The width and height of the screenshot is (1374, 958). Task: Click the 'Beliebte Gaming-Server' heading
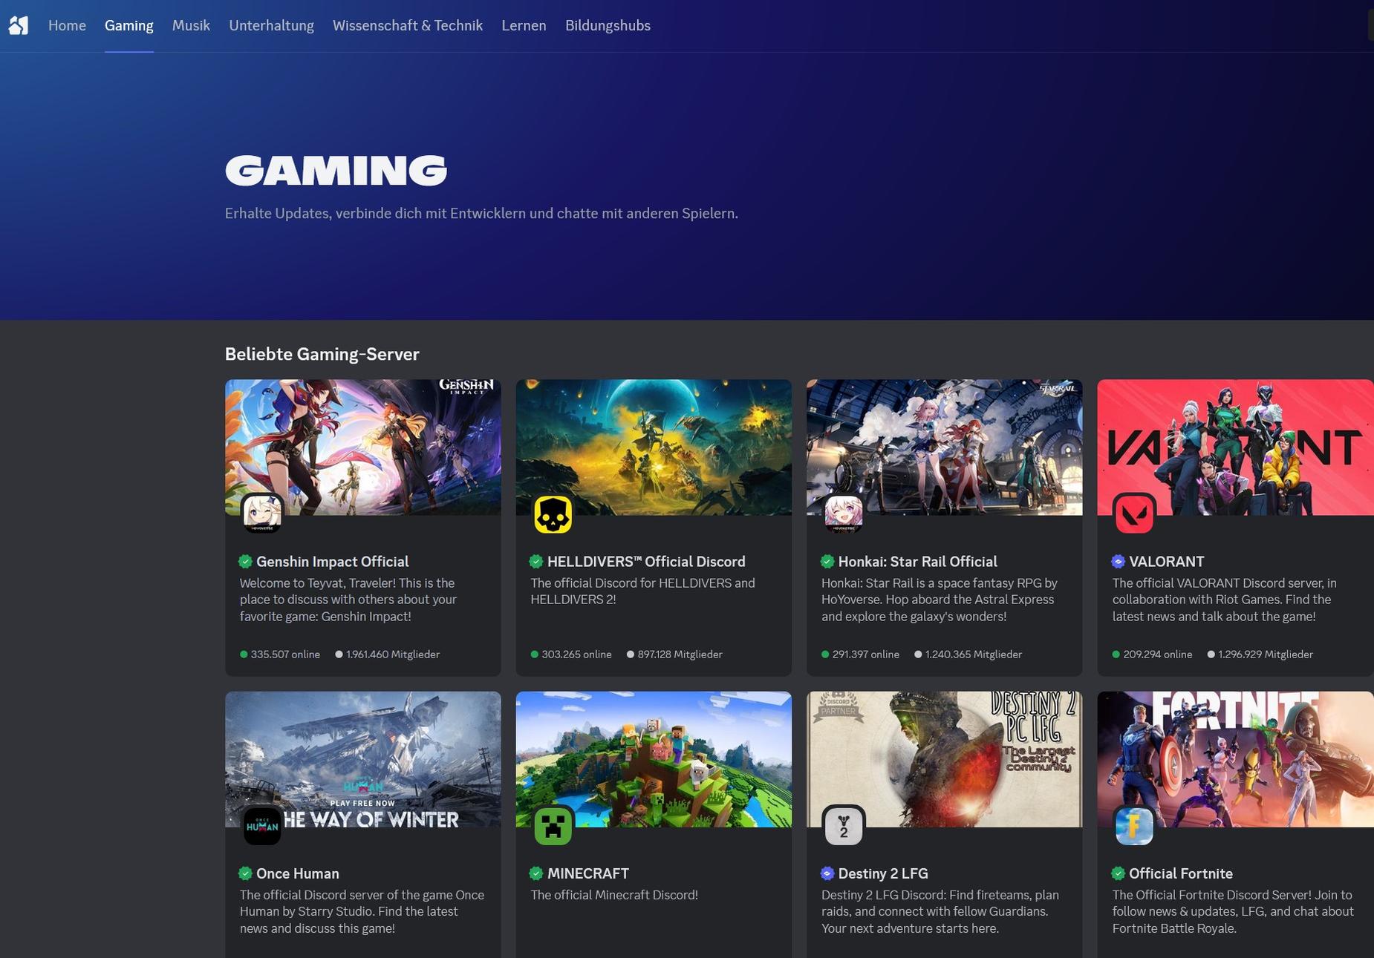[x=322, y=354]
